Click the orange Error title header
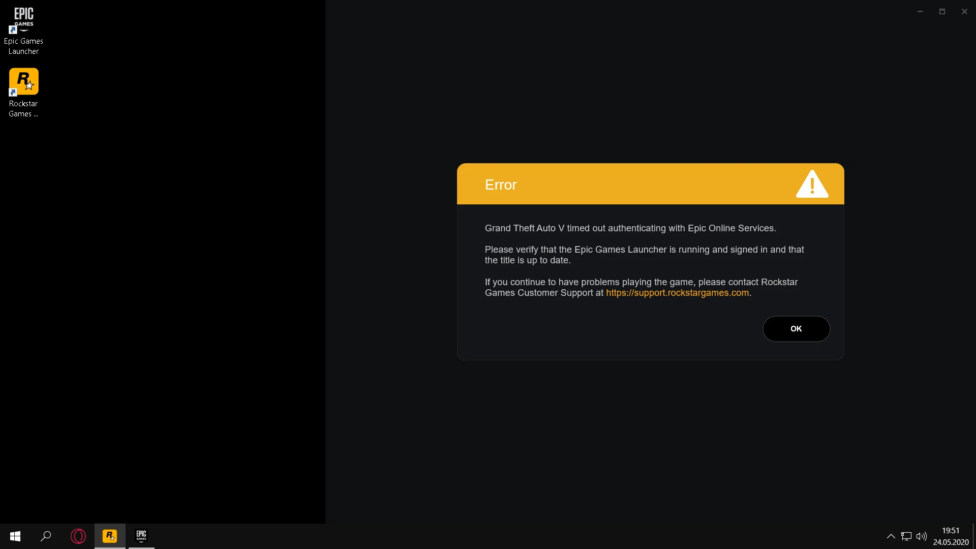 coord(610,185)
